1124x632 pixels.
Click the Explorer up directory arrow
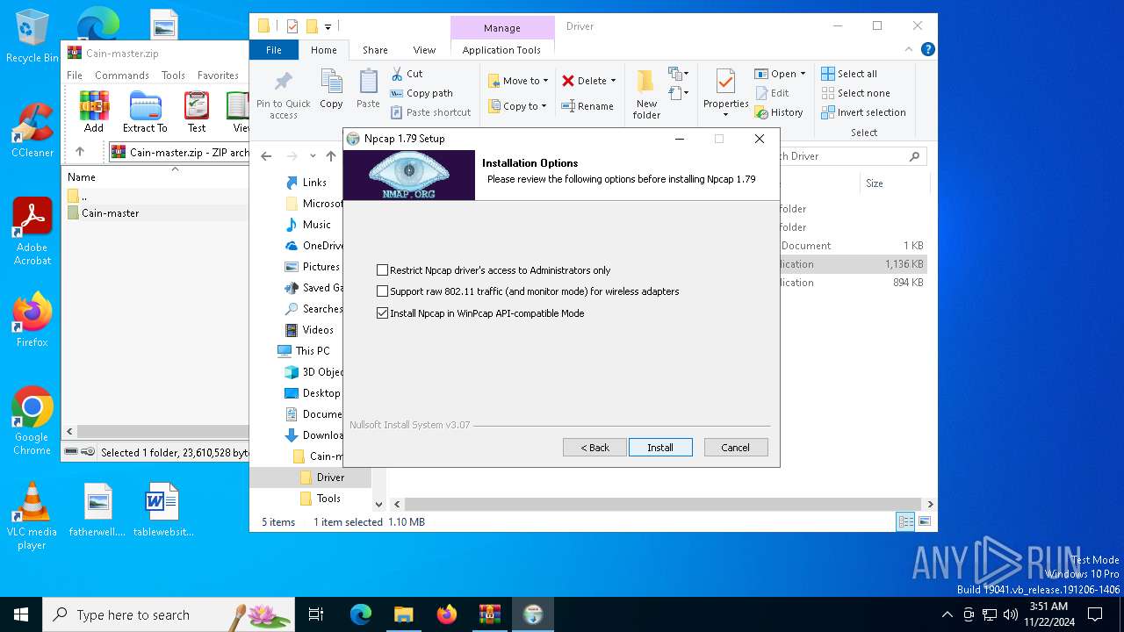[331, 156]
